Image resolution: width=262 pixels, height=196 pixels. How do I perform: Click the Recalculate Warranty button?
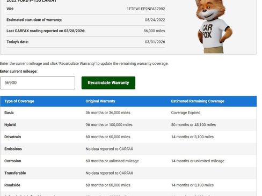(x=108, y=82)
